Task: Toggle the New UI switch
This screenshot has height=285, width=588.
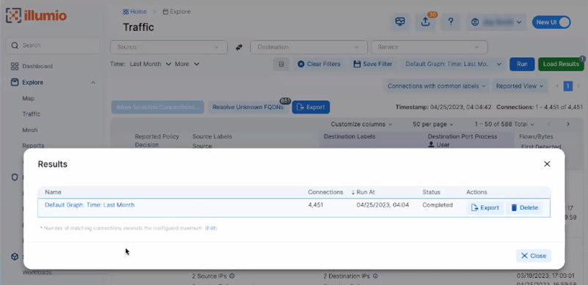Action: [551, 22]
